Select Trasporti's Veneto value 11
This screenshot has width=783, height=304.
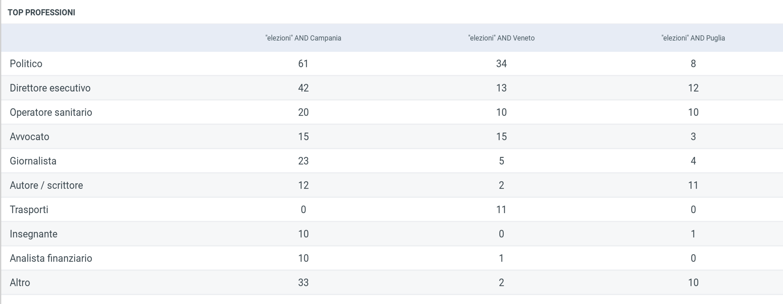point(501,209)
